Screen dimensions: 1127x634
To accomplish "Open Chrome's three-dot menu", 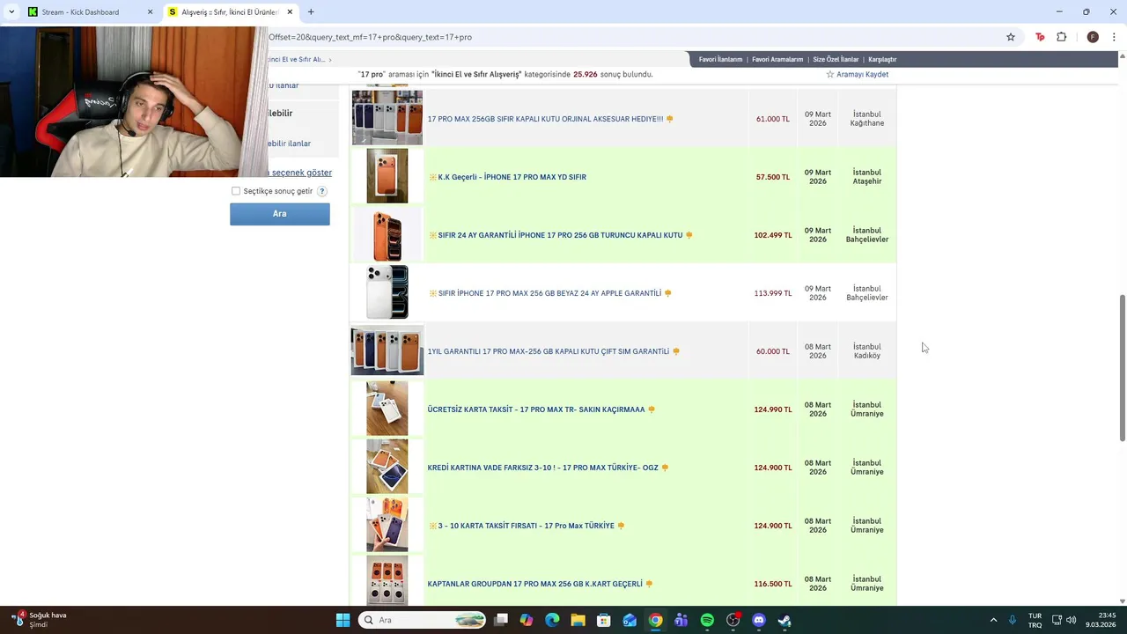I will tap(1115, 37).
